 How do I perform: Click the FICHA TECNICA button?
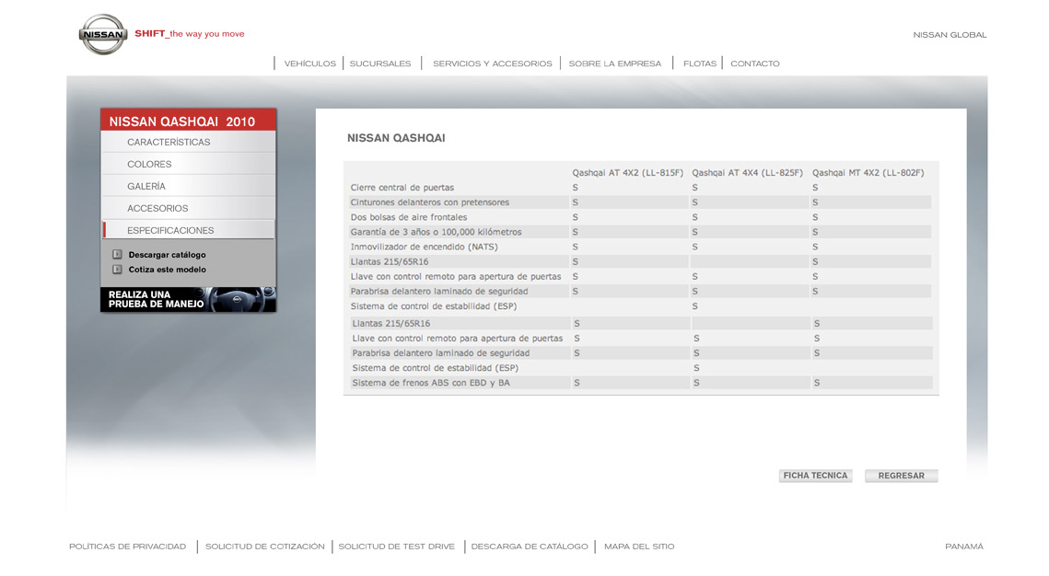815,476
